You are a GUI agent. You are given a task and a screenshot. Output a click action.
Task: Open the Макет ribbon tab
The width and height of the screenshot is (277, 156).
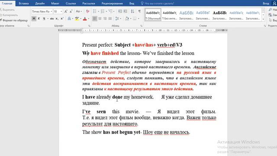tap(55, 3)
